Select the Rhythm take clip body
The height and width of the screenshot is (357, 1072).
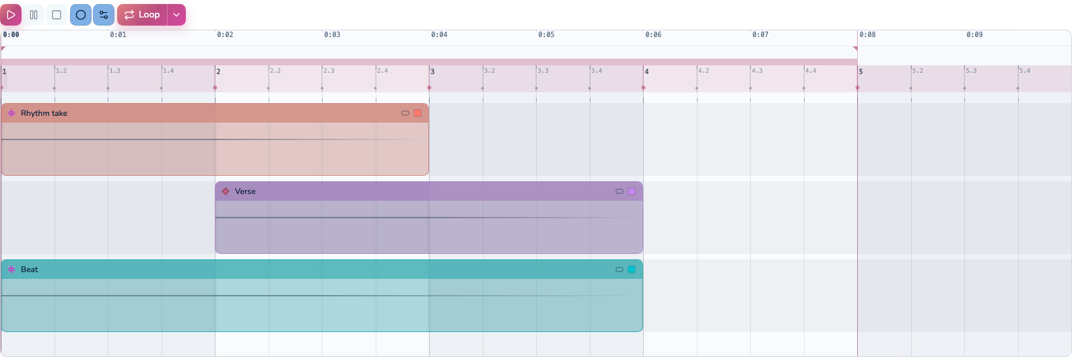[x=215, y=149]
